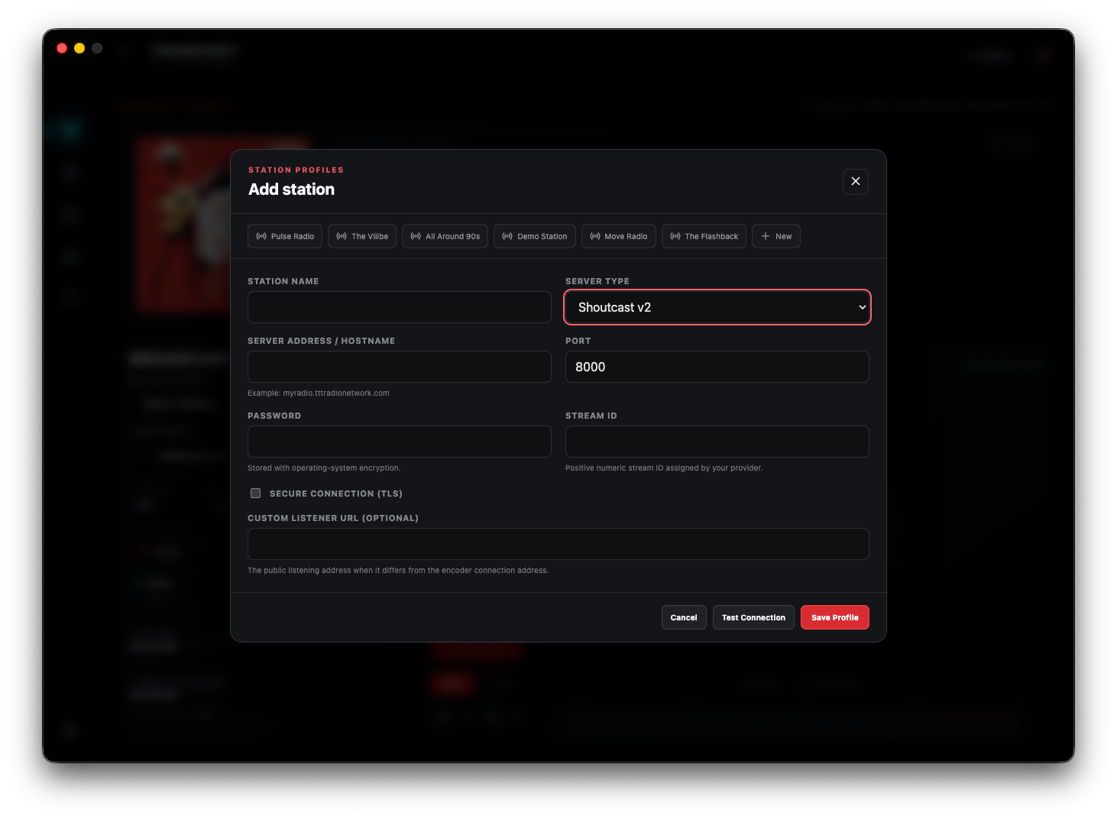Close the Add station dialog

pos(856,182)
